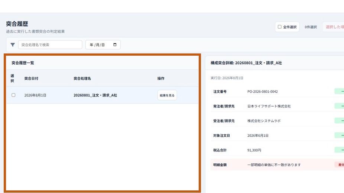The width and height of the screenshot is (344, 193).
Task: Click the 一部明細の単価に不一致があります message
Action: [274, 165]
